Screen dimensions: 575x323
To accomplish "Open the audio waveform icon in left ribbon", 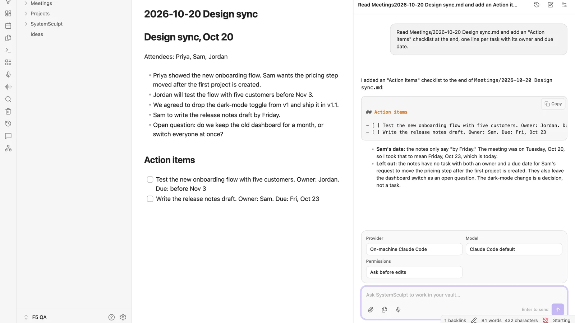I will pos(8,87).
